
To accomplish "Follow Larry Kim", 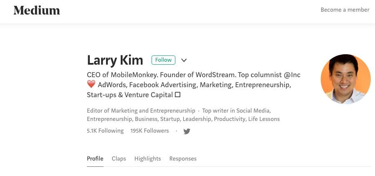I will click(x=163, y=60).
